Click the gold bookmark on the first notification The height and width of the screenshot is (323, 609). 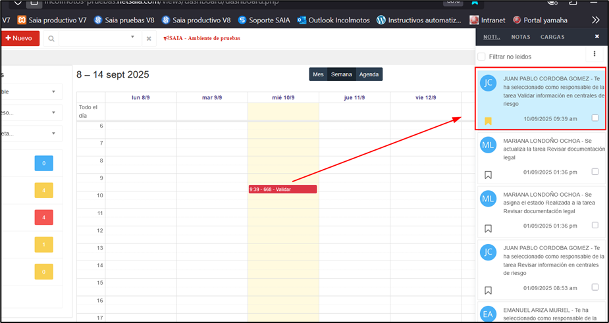pyautogui.click(x=488, y=120)
